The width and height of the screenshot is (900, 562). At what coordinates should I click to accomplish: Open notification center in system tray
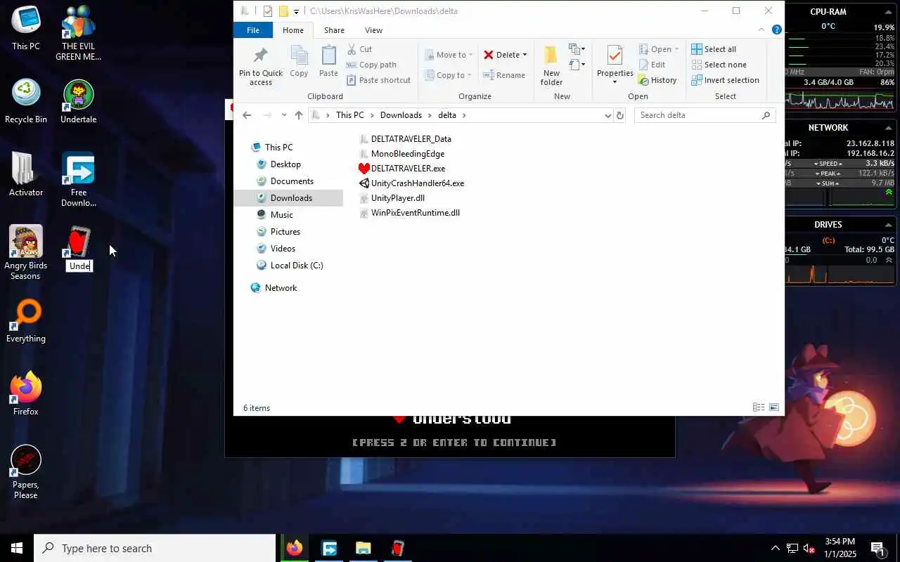[877, 548]
